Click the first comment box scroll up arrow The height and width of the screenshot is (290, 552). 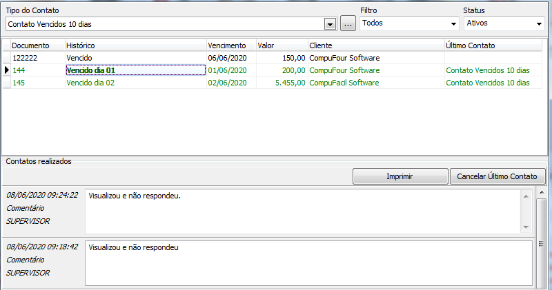(x=525, y=196)
